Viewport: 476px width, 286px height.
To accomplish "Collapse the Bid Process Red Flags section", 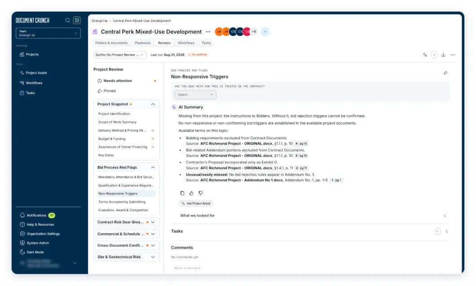I will [153, 167].
